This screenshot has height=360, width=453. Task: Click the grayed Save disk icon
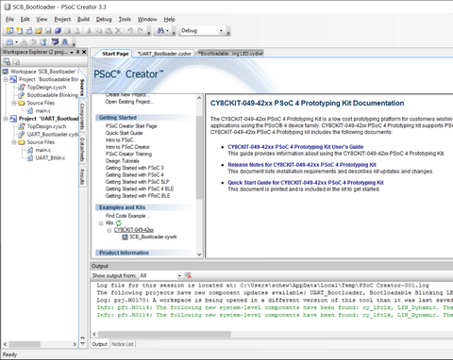pos(48,31)
